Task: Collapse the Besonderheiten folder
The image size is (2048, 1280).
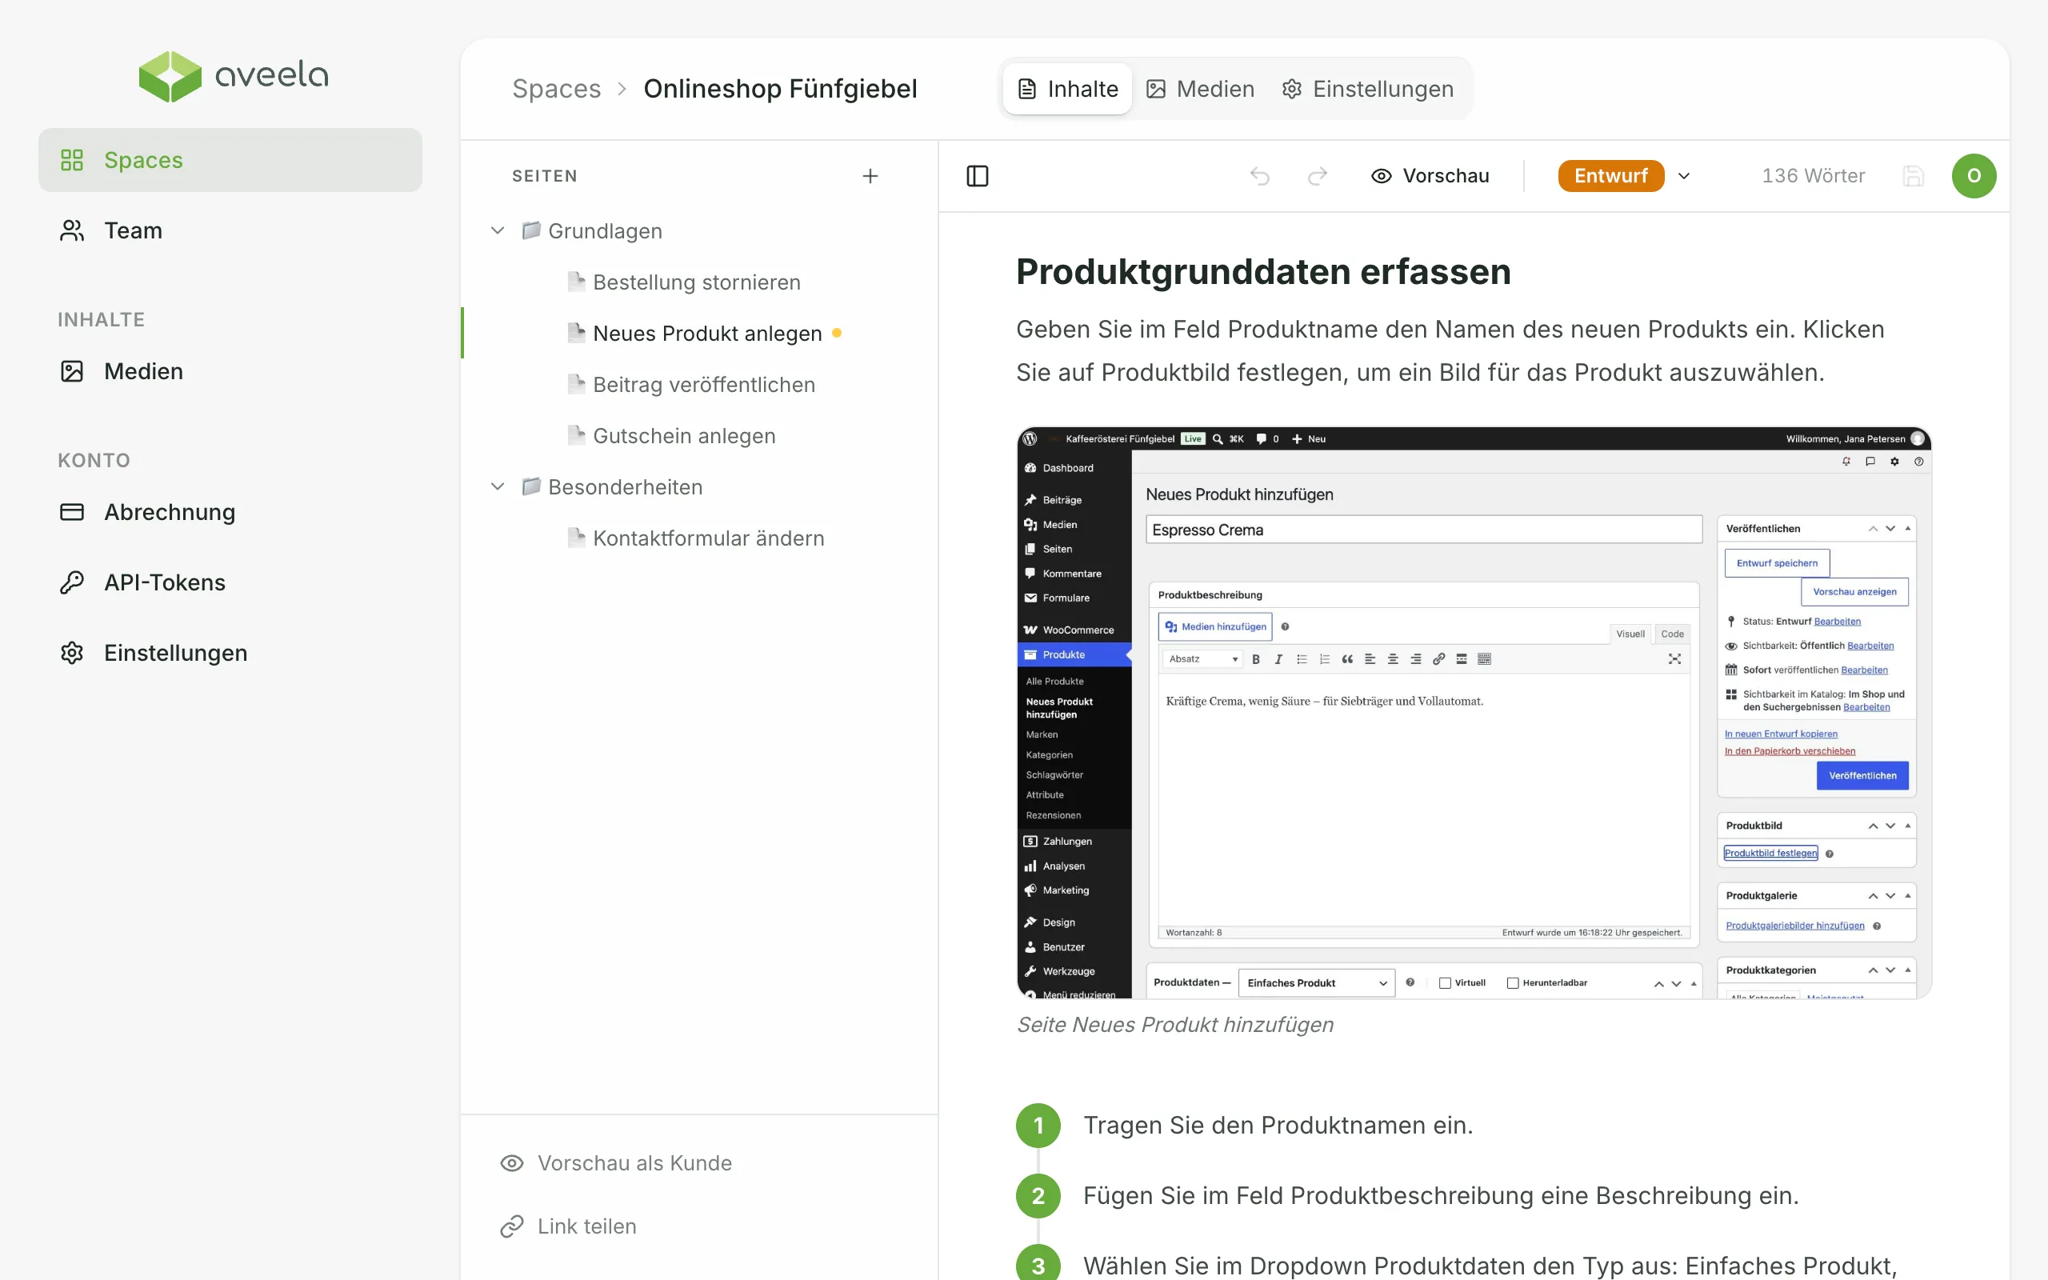Action: [x=498, y=486]
